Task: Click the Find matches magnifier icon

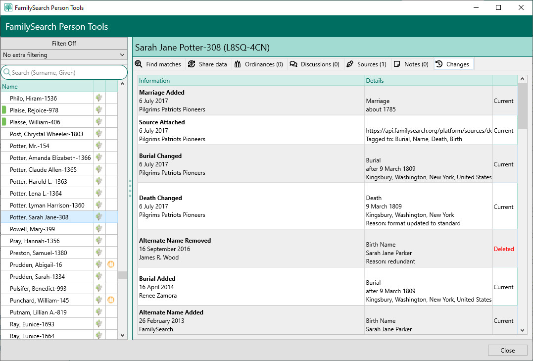Action: [x=139, y=64]
